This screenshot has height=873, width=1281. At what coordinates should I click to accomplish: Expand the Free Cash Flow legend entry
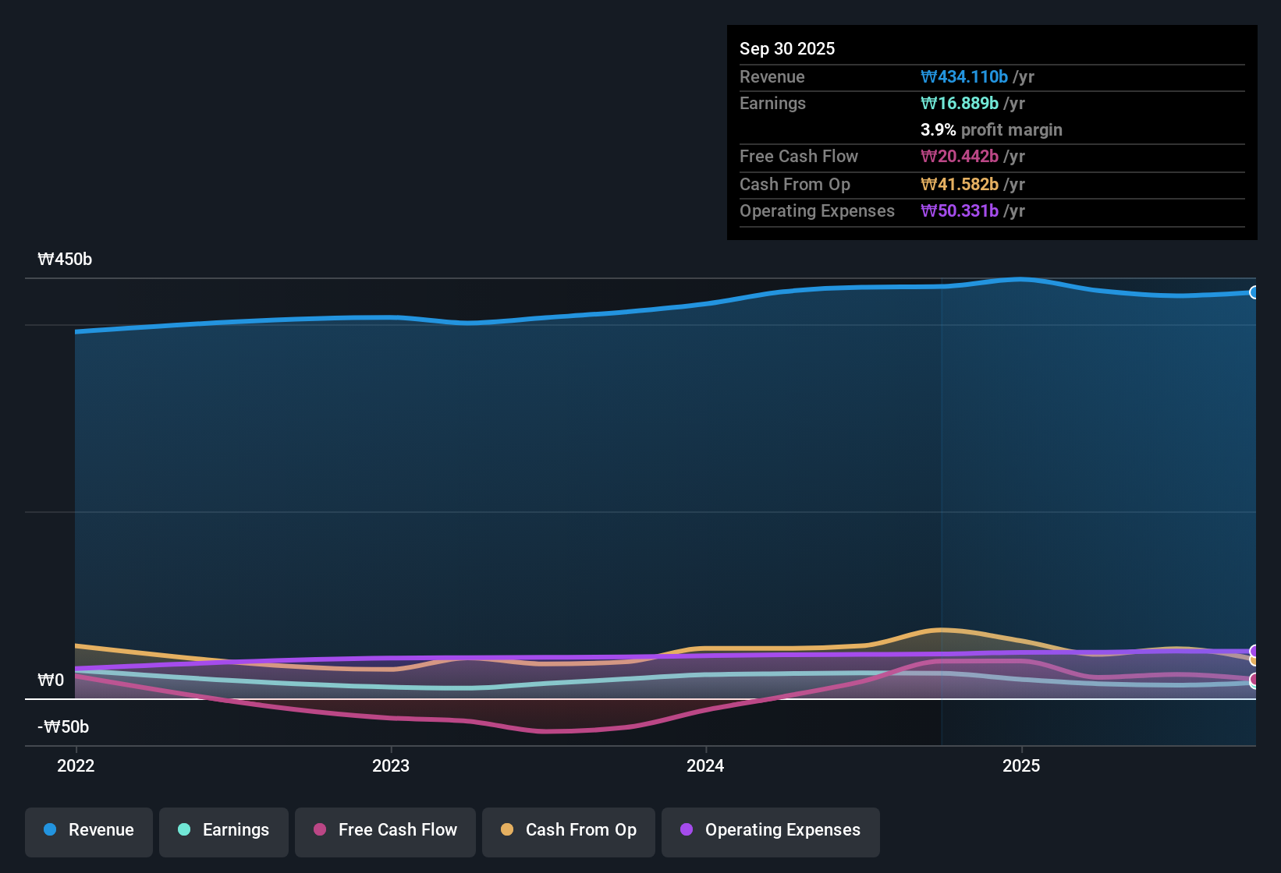click(385, 832)
